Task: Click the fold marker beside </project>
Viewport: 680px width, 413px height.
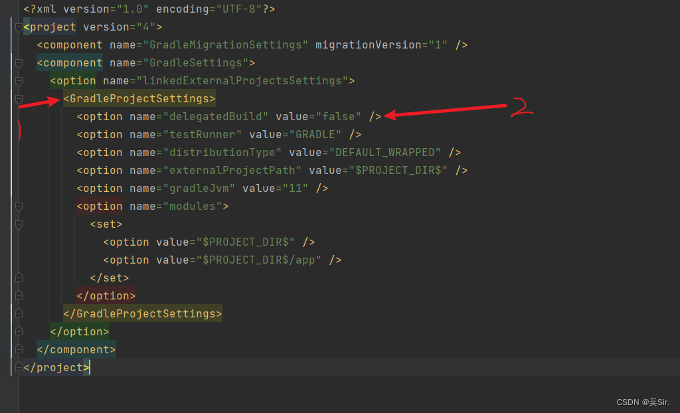Action: pyautogui.click(x=19, y=367)
